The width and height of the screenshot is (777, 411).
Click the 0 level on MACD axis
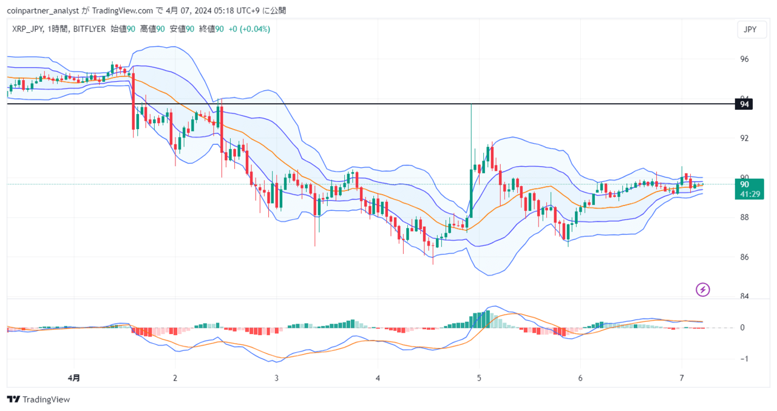[742, 328]
